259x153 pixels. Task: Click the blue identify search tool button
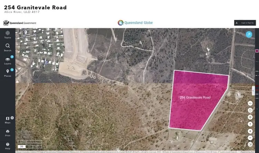(249, 35)
